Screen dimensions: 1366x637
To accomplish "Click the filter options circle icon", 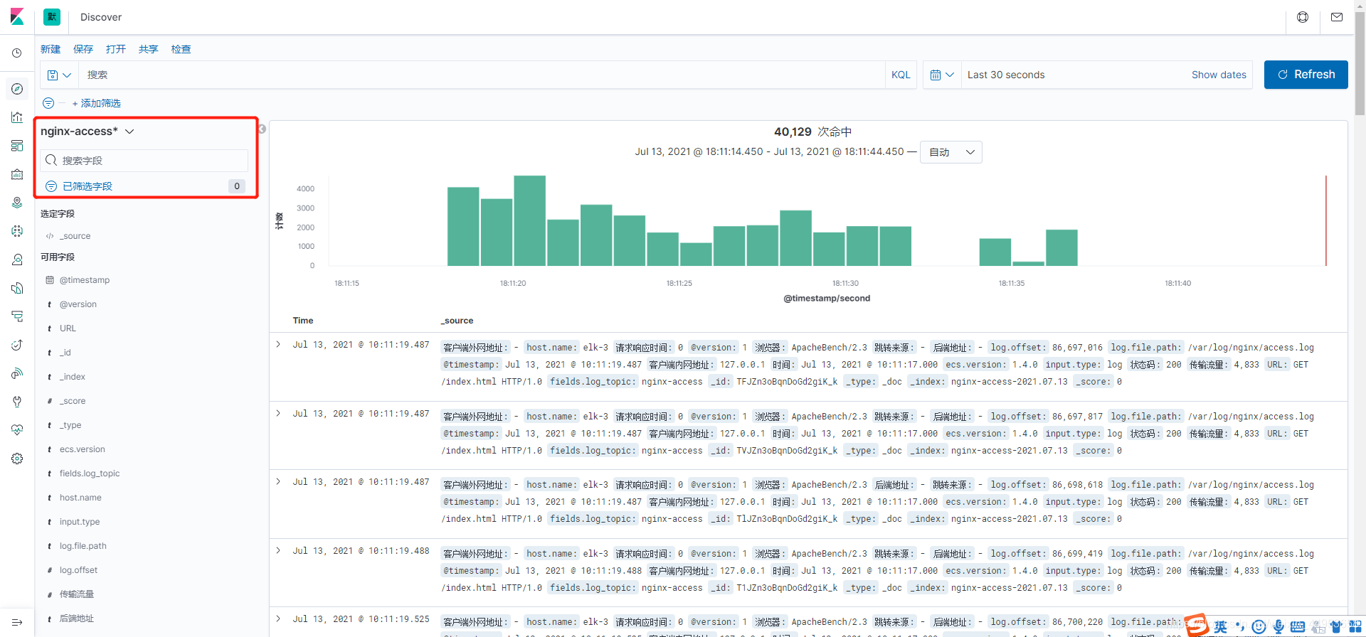I will 48,103.
